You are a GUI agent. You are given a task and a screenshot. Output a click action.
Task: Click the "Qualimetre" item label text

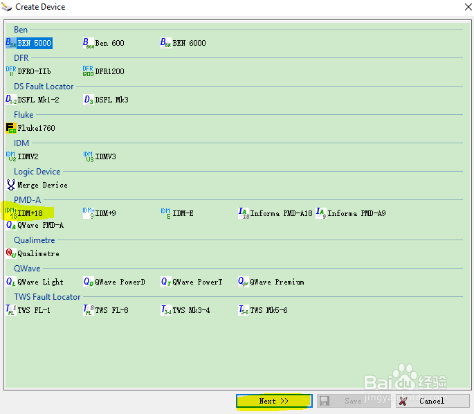coord(38,253)
